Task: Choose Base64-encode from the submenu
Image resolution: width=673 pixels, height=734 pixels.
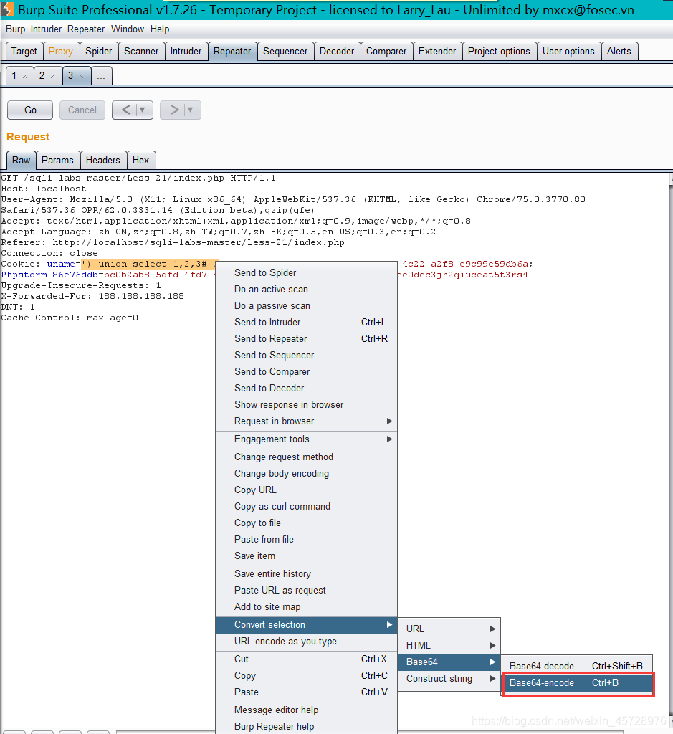Action: tap(577, 682)
